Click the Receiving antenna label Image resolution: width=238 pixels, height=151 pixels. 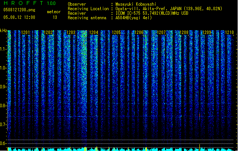click(87, 18)
